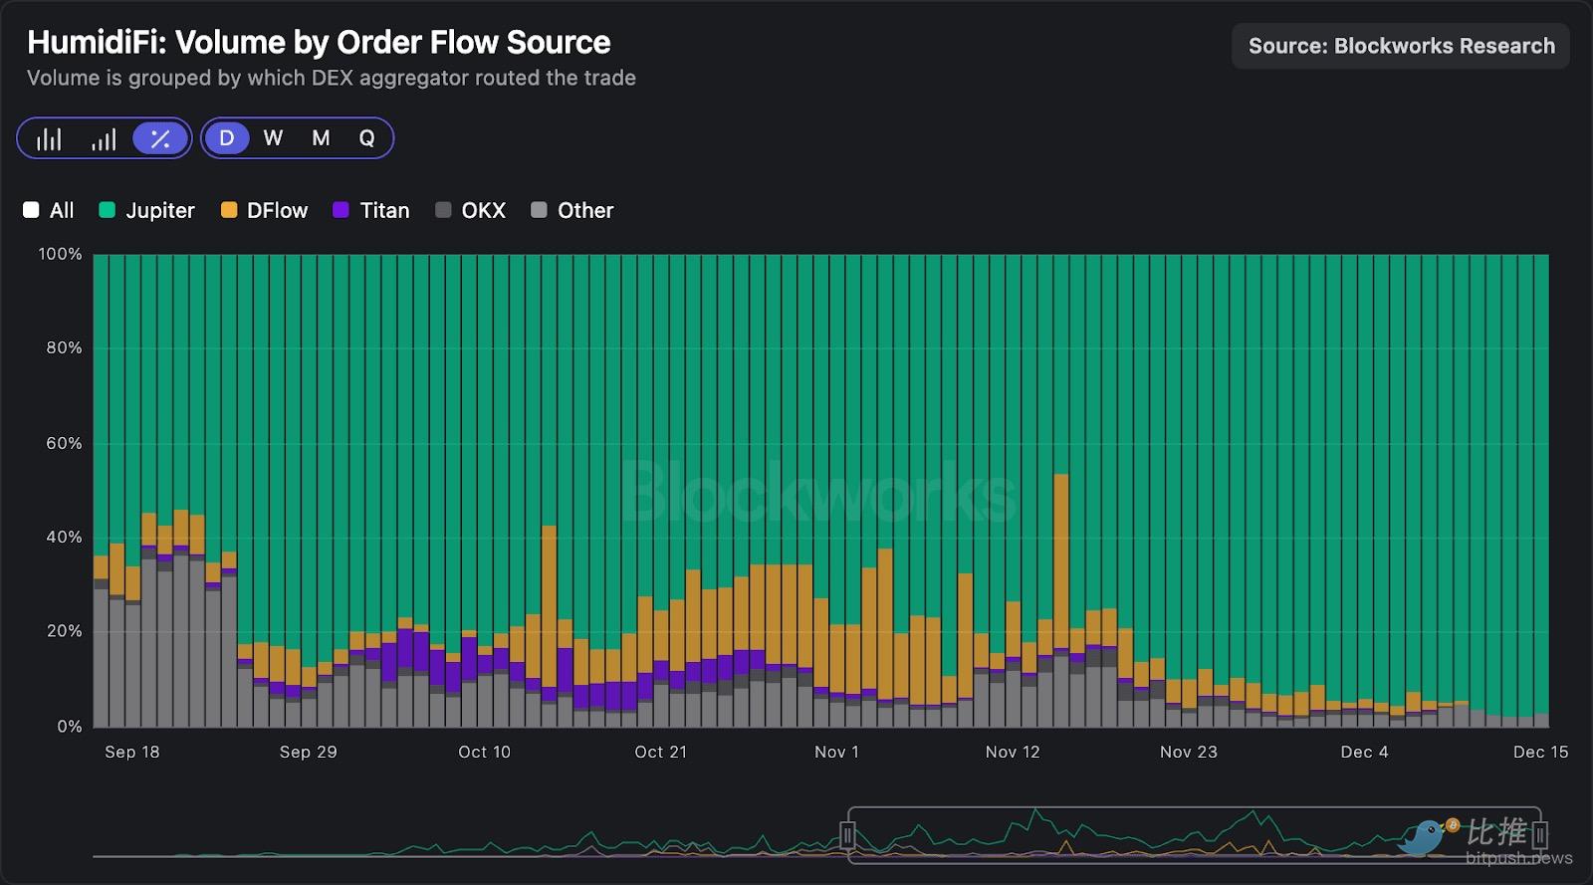Hide the DFlow series via legend

[229, 210]
